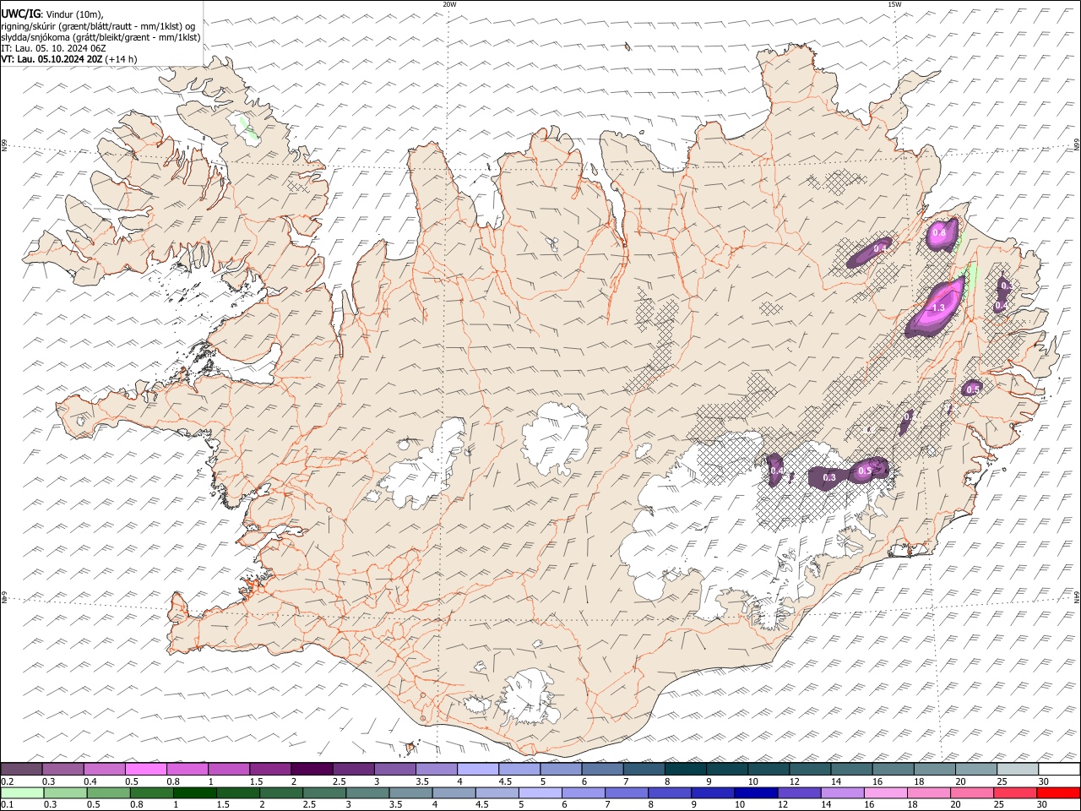Click the 15W longitude label at top

click(894, 4)
